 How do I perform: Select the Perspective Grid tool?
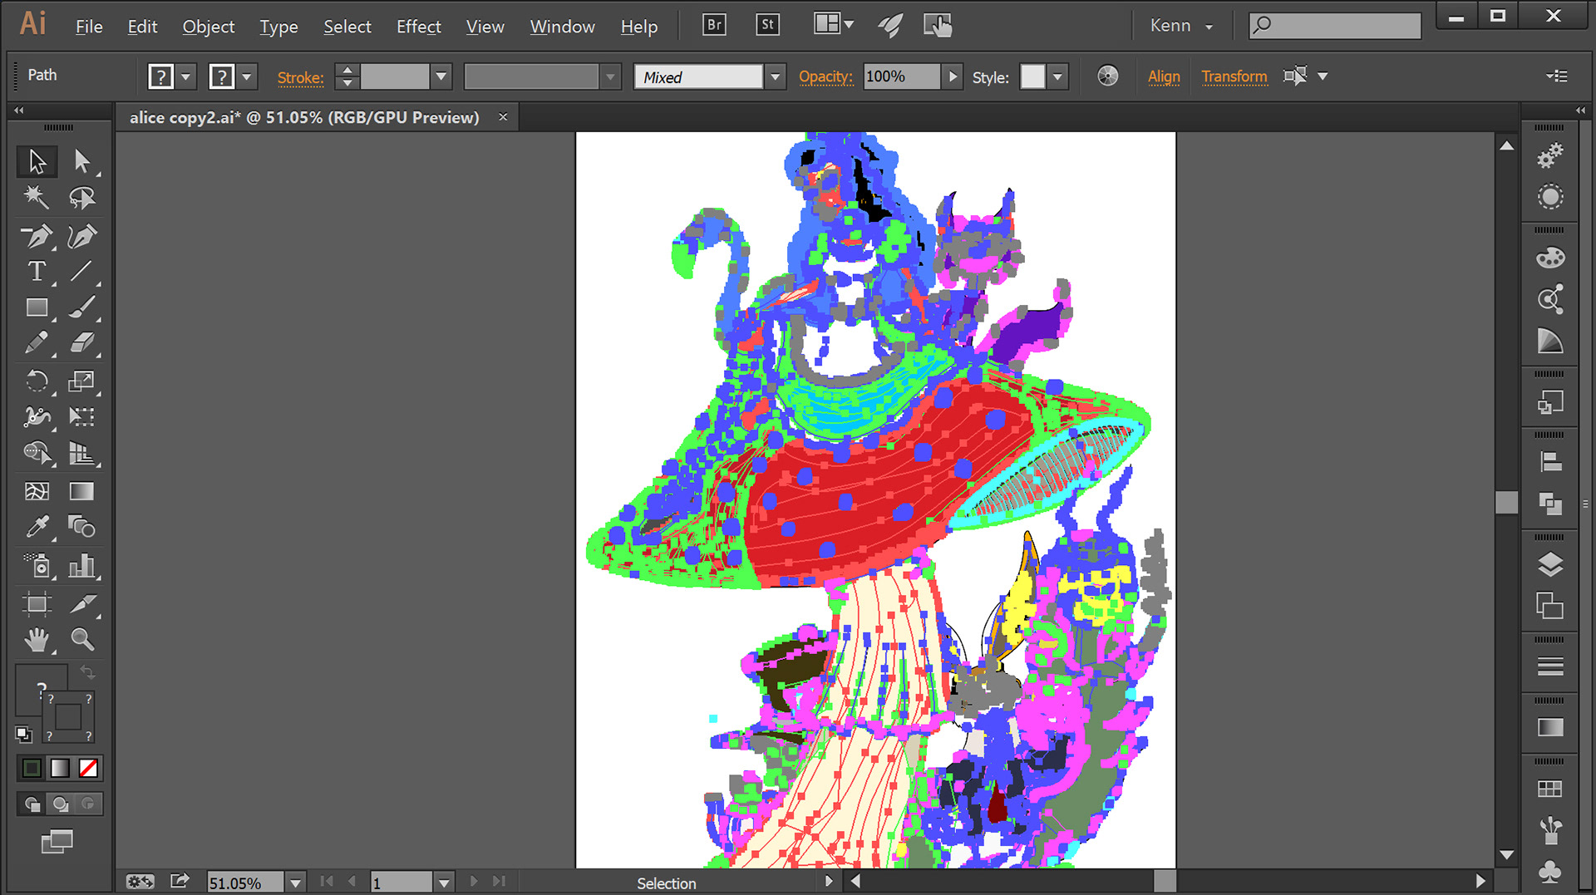81,453
